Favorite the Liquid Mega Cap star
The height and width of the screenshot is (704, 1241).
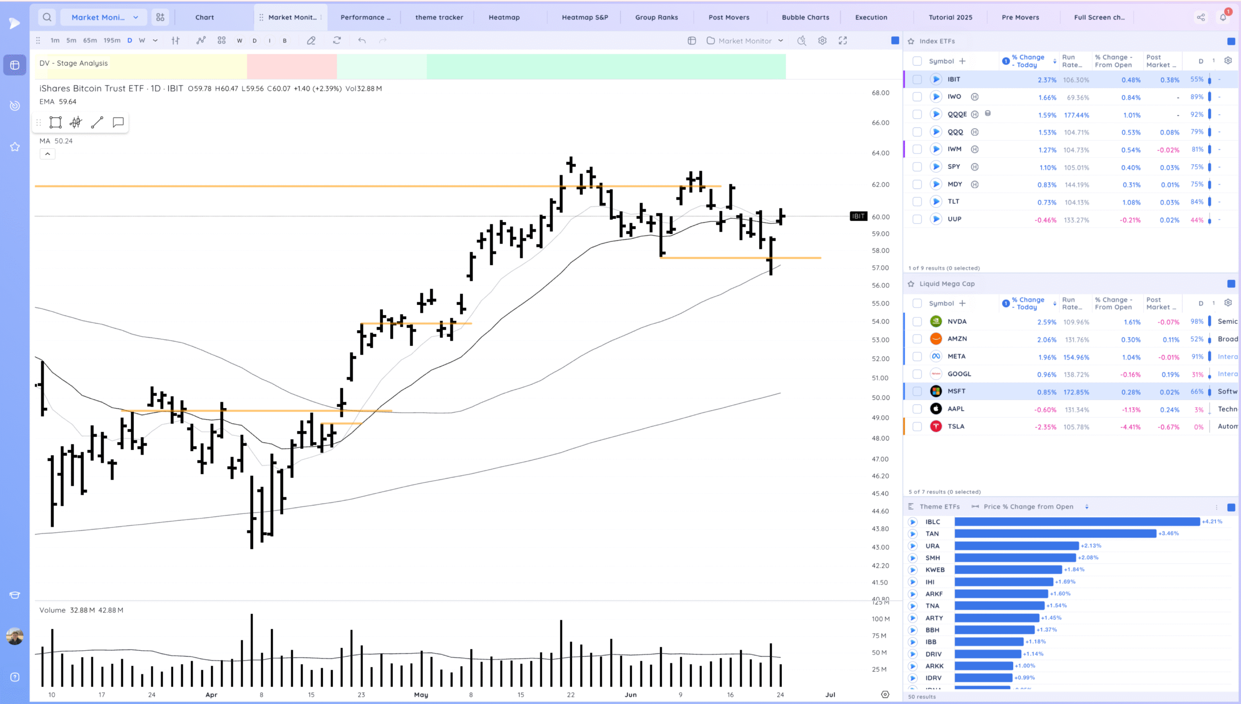tap(911, 284)
